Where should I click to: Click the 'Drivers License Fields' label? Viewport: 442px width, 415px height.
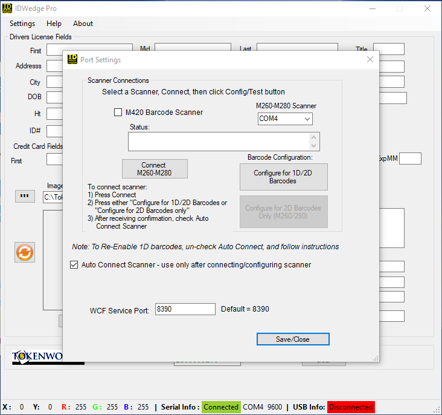(x=40, y=37)
